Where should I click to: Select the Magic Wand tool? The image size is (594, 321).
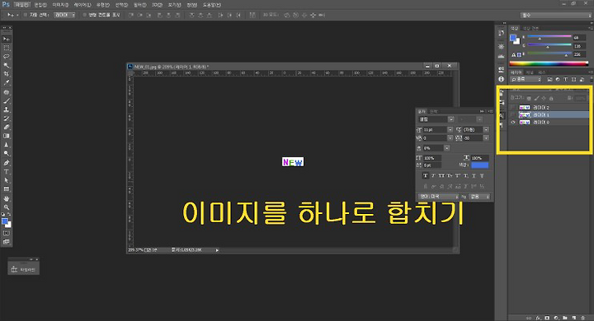click(7, 65)
